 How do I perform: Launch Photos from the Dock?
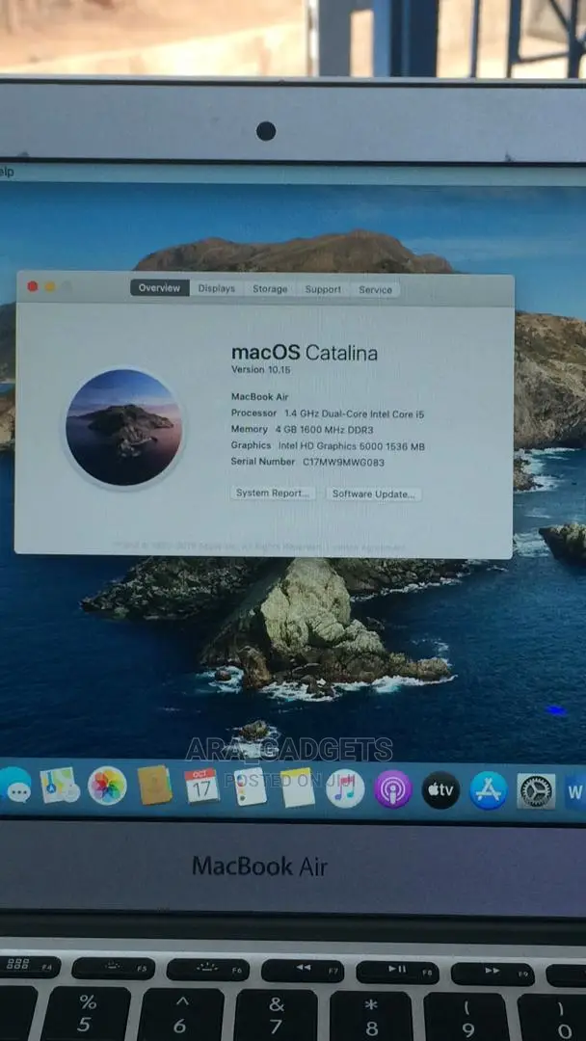pyautogui.click(x=107, y=787)
